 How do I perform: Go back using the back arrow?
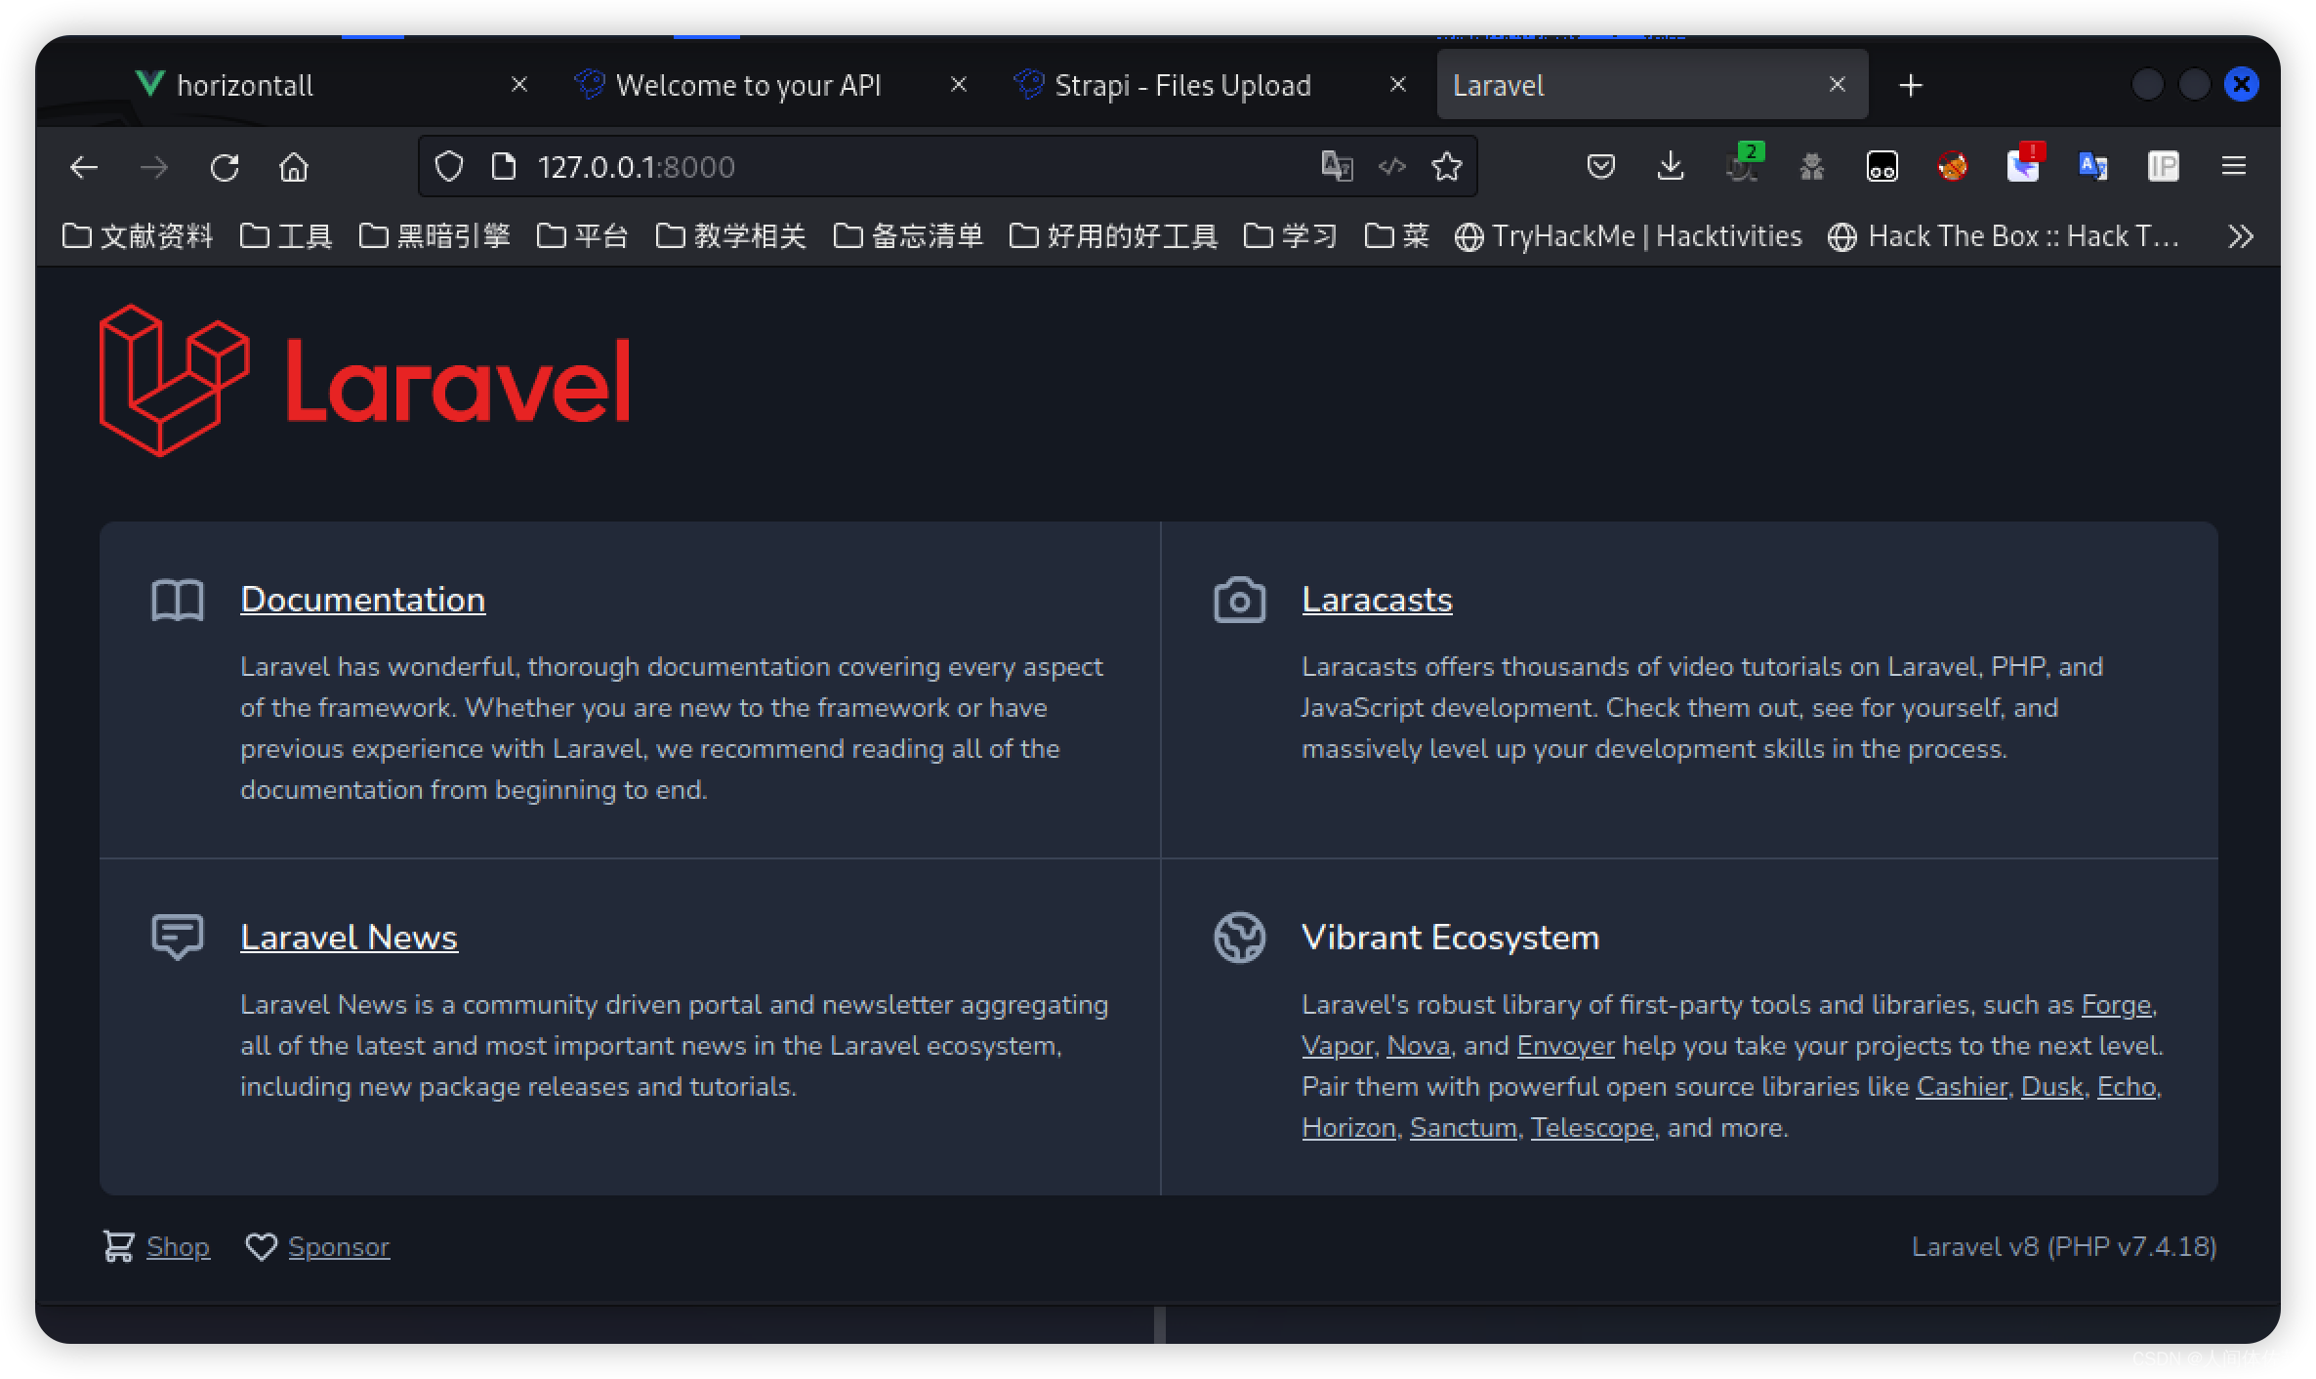pyautogui.click(x=84, y=168)
